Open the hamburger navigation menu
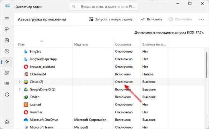Viewport: 209px width, 129px height. pos(7,19)
